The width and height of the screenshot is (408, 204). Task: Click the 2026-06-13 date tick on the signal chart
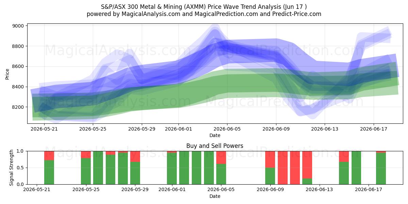tap(320, 190)
